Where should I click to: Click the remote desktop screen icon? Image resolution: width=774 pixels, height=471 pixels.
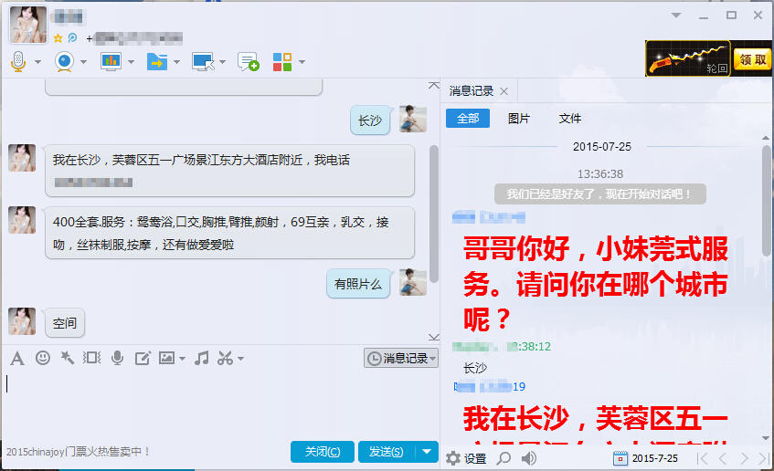coord(203,62)
